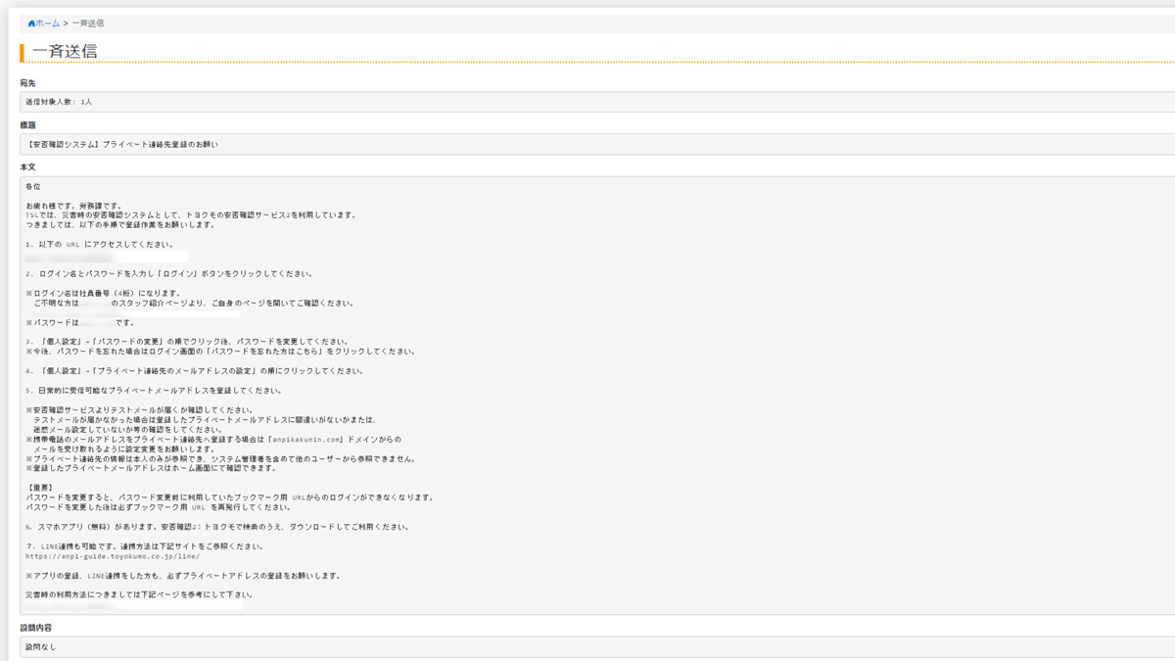
Task: Select the 送信対象人数: 1人 recipient field
Action: 597,102
